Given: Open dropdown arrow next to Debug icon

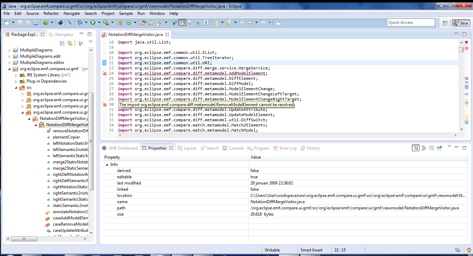Looking at the screenshot, I should (86, 22).
